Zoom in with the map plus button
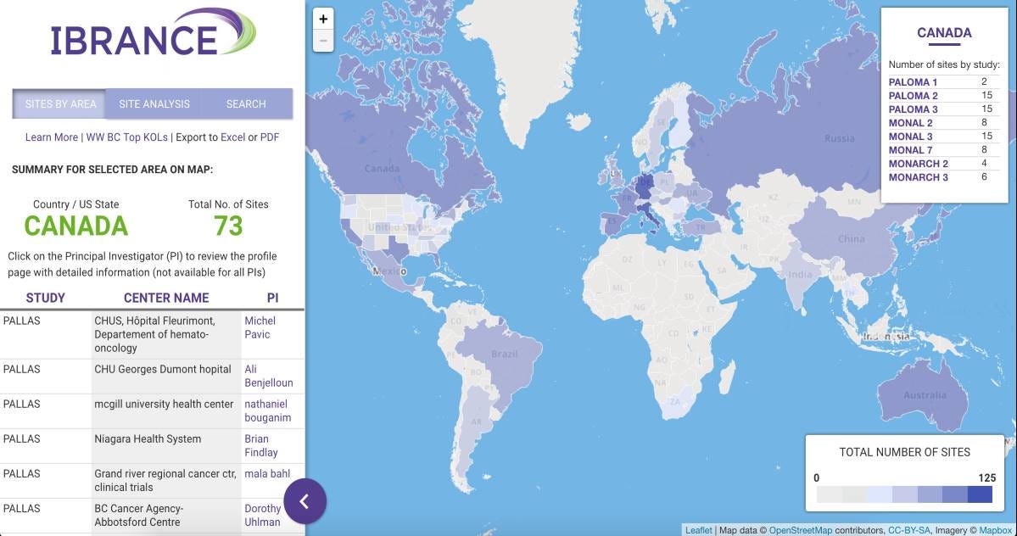This screenshot has height=536, width=1017. point(323,19)
